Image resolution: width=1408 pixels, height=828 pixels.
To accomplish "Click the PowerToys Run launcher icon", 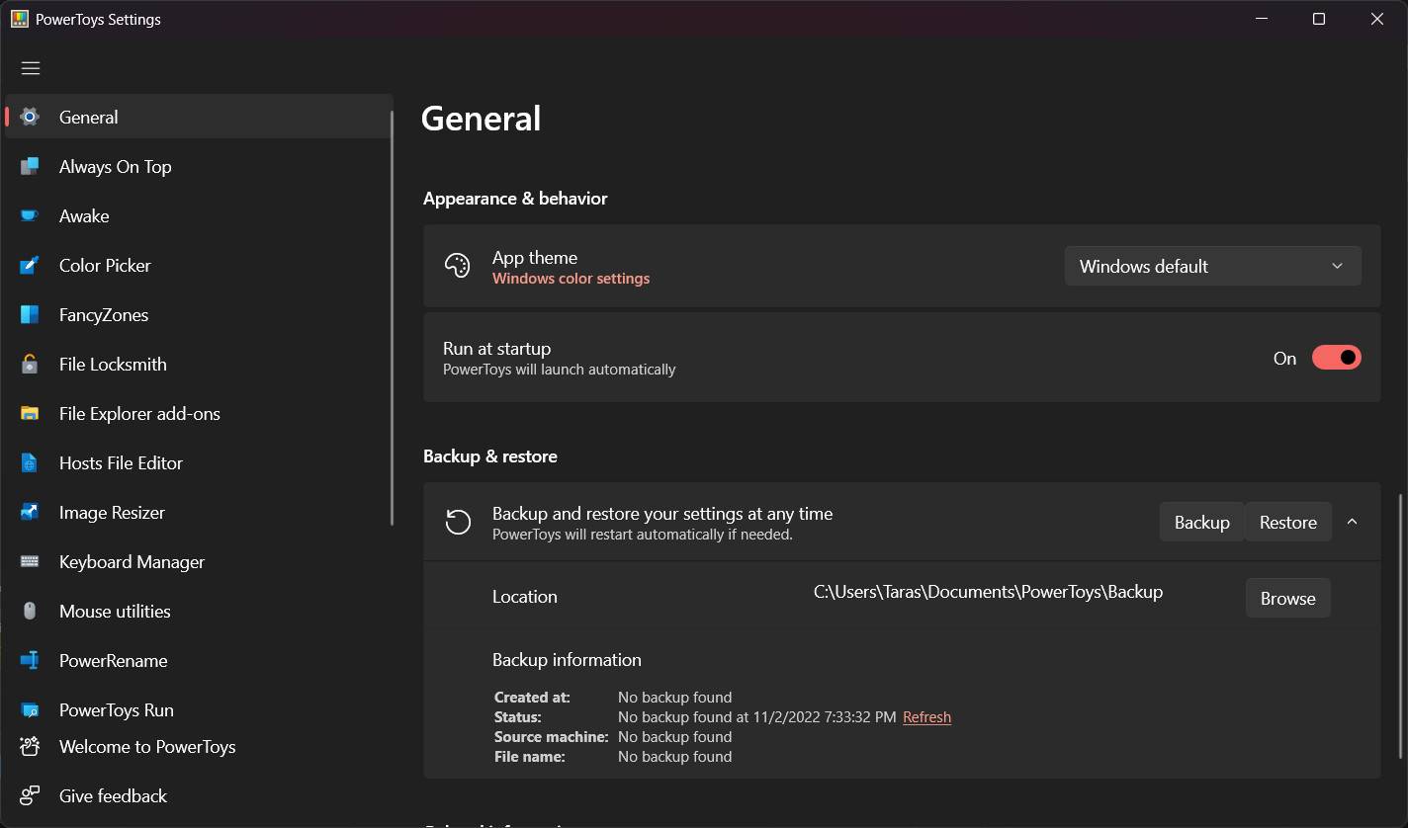I will (30, 709).
